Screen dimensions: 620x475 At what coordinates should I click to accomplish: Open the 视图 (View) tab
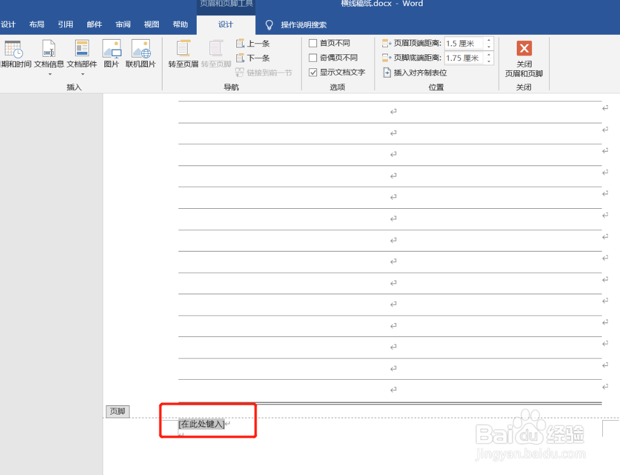click(151, 24)
